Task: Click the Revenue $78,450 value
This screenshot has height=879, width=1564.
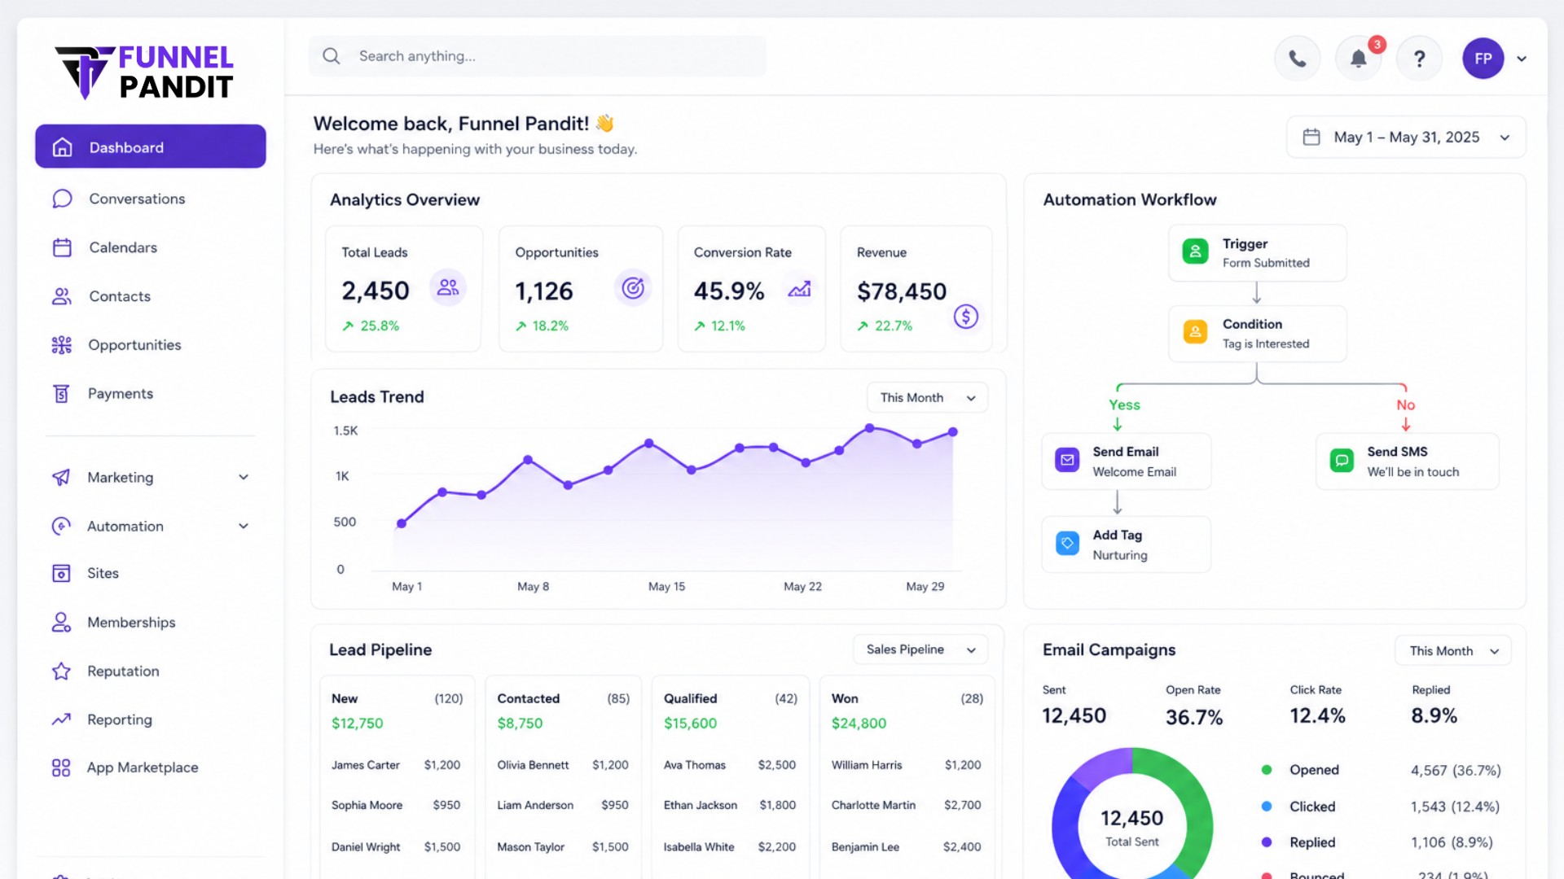Action: coord(902,291)
